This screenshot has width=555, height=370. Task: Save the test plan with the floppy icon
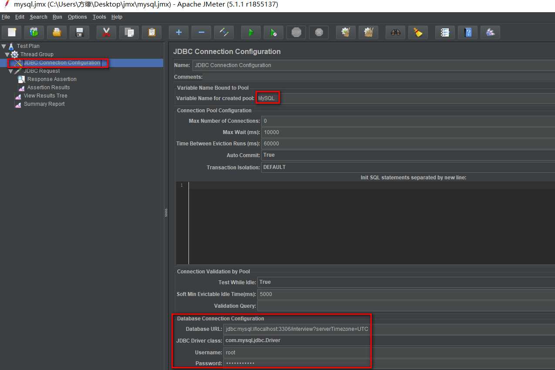tap(79, 32)
